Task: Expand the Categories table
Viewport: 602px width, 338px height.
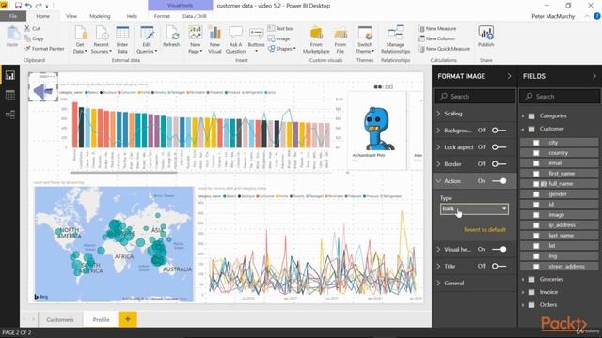Action: tap(523, 115)
